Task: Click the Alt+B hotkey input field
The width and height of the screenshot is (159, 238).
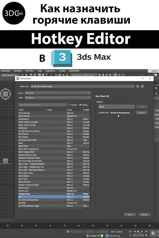Action: pyautogui.click(x=116, y=107)
